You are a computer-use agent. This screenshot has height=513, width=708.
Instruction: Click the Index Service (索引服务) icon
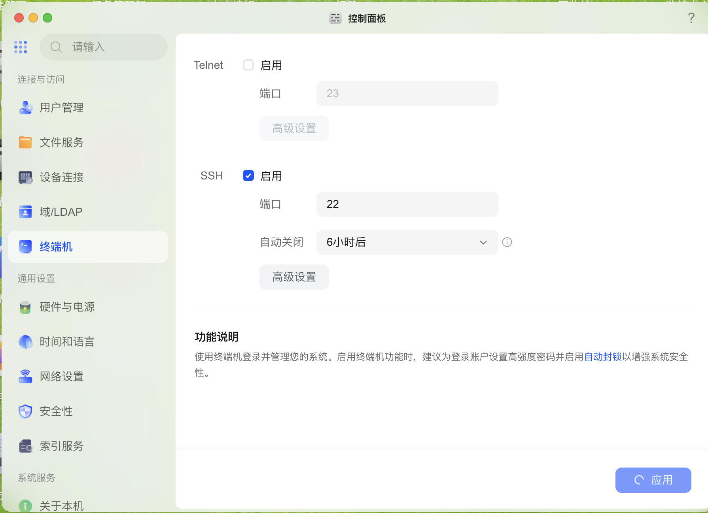coord(26,446)
